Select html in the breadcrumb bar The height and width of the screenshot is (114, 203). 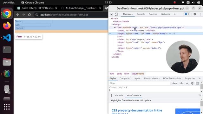pyautogui.click(x=112, y=74)
